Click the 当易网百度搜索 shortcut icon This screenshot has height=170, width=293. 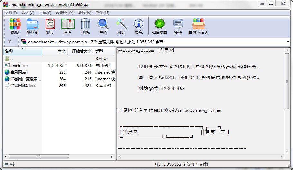point(7,79)
